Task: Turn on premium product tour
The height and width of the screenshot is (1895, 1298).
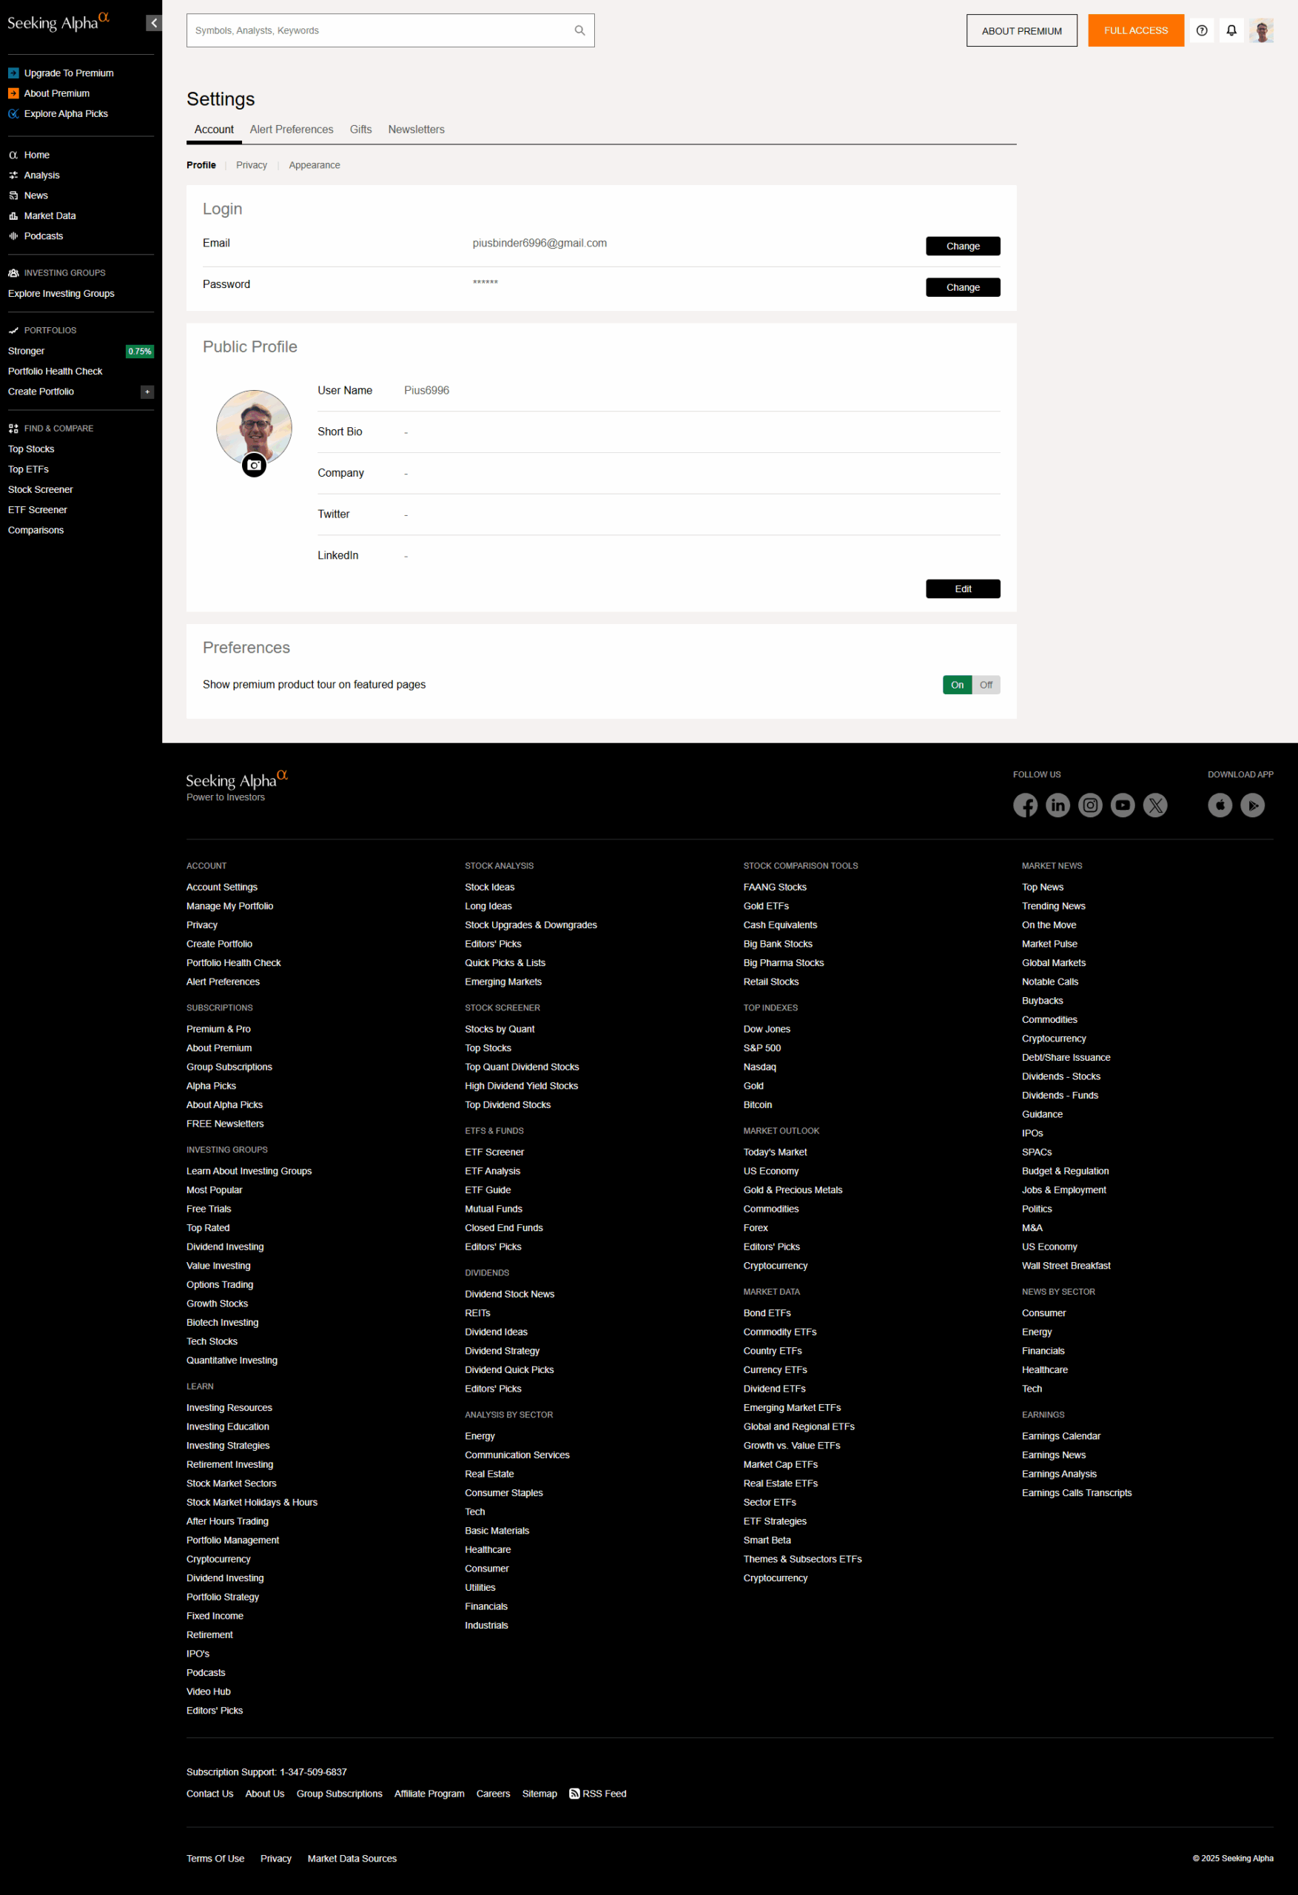Action: click(957, 685)
